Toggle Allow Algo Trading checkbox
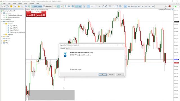Image resolution: width=180 pixels, height=101 pixels. (x=71, y=69)
